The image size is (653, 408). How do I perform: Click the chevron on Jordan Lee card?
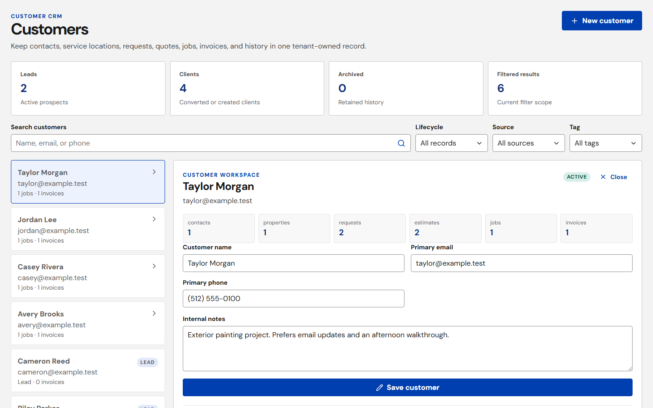154,219
